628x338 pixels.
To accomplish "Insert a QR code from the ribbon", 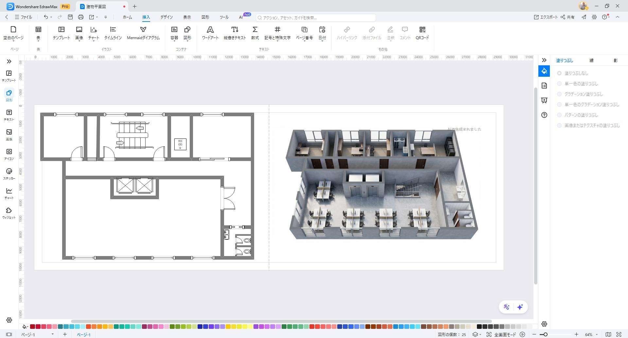I will 422,33.
